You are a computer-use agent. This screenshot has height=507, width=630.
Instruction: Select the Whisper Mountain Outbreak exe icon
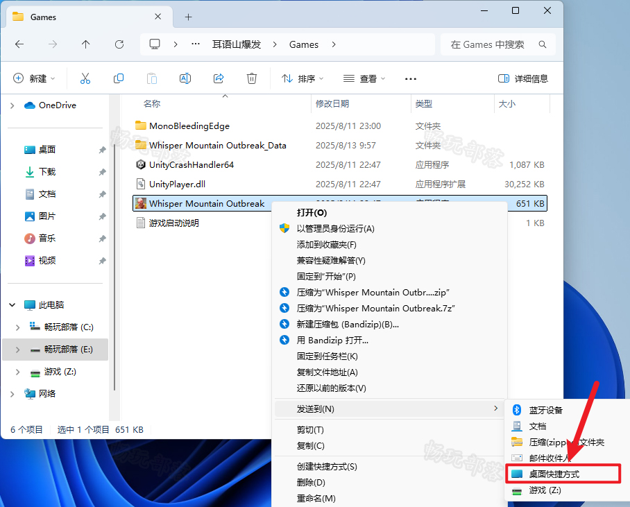tap(141, 203)
